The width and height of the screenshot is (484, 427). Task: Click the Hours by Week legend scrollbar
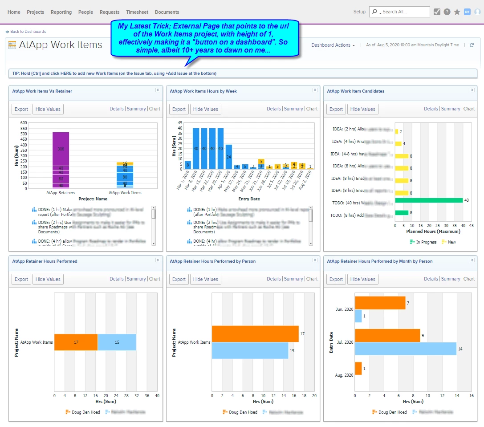tap(311, 226)
